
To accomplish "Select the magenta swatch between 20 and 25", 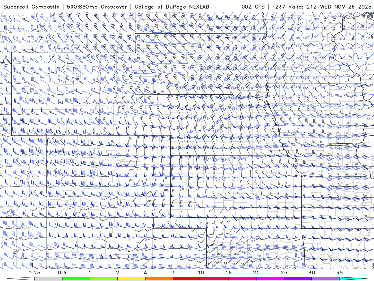I will tap(270, 279).
